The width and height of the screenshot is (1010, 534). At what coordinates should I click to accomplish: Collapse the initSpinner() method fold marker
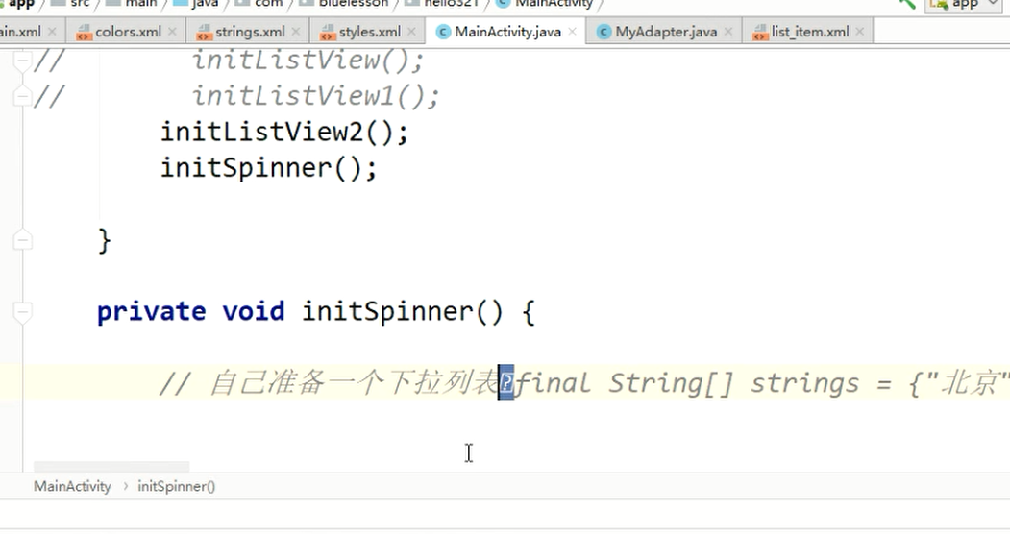point(22,313)
